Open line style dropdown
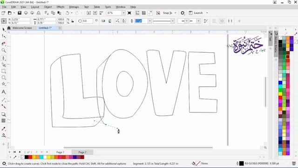 coord(173,21)
